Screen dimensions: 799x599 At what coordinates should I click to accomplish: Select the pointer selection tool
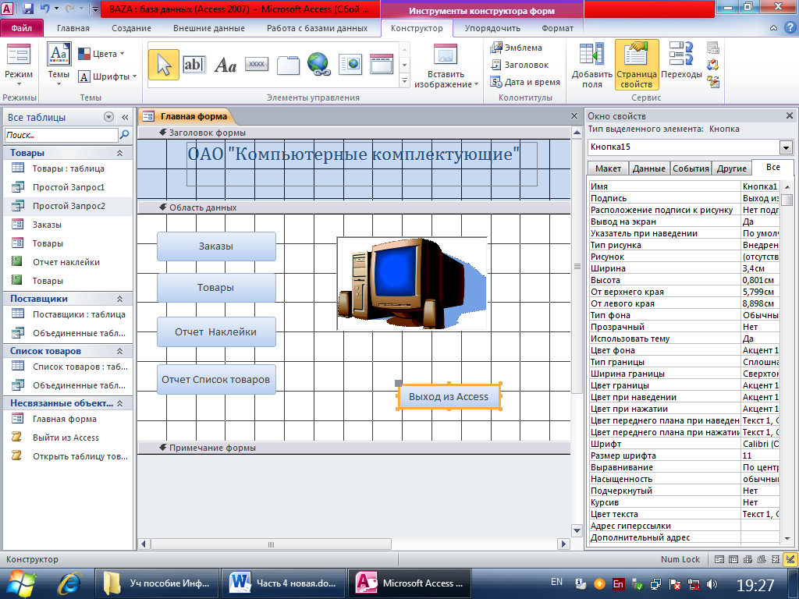tap(164, 65)
